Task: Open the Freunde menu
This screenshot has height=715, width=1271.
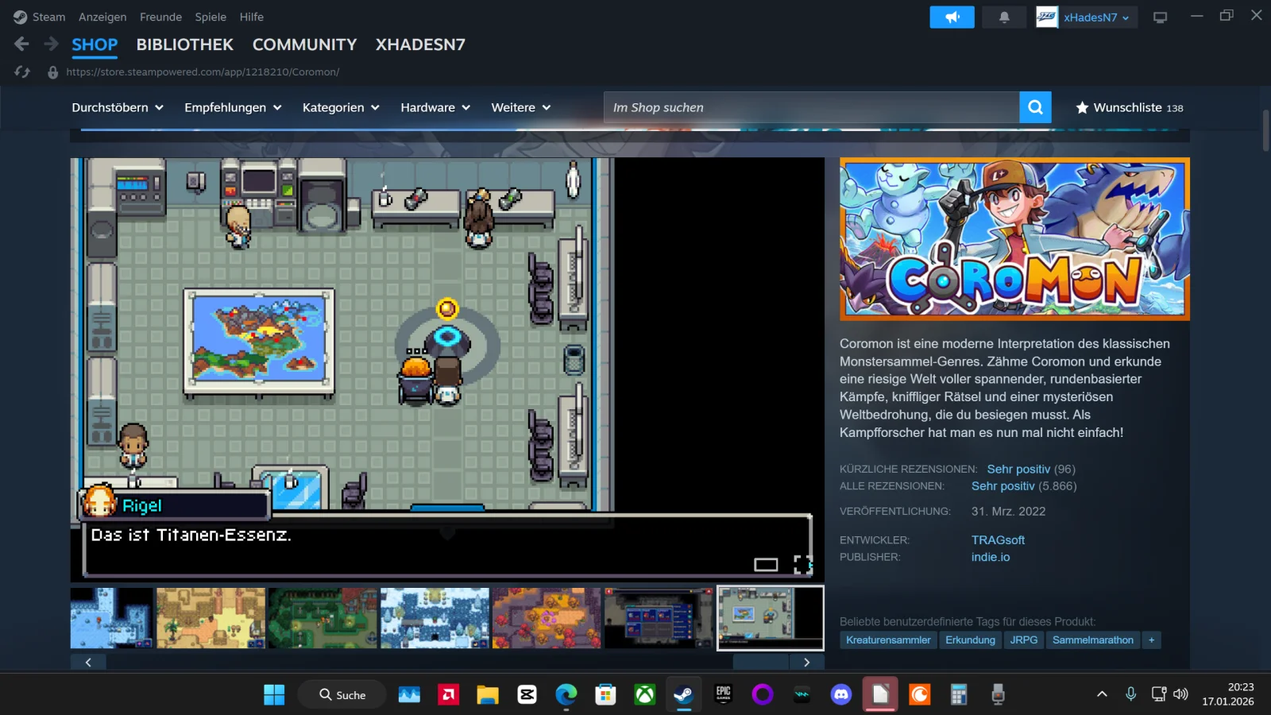Action: [160, 17]
